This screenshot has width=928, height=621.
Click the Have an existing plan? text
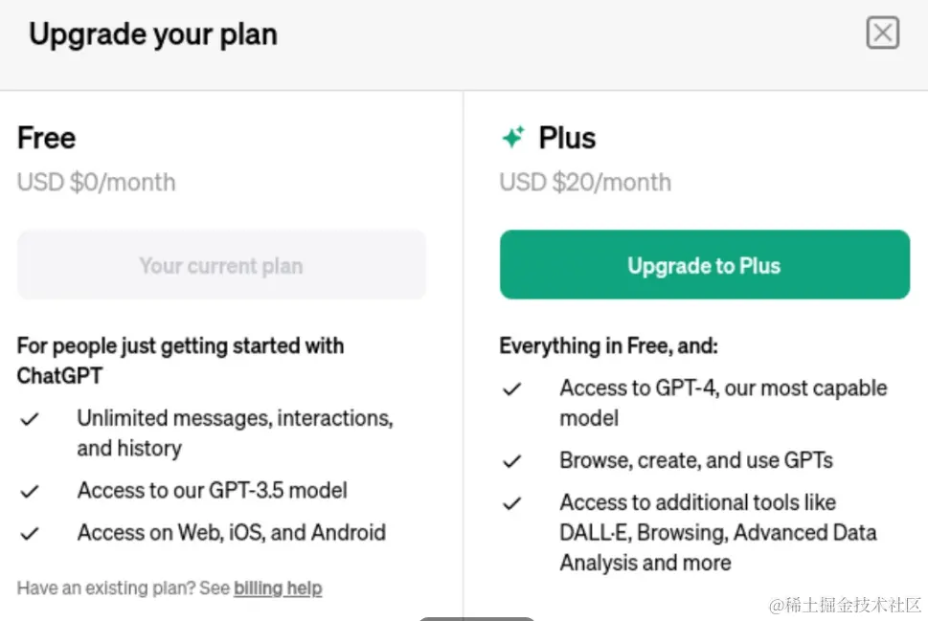123,588
